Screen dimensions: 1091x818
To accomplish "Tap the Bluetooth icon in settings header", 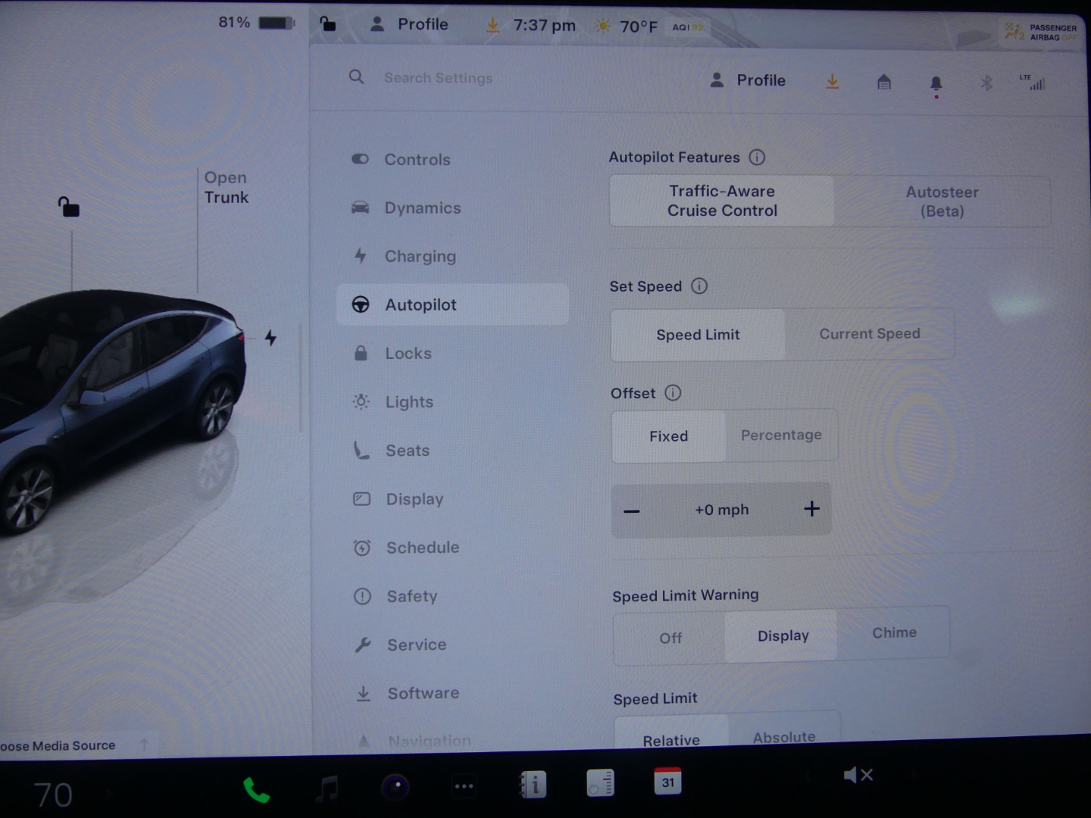I will click(x=986, y=83).
